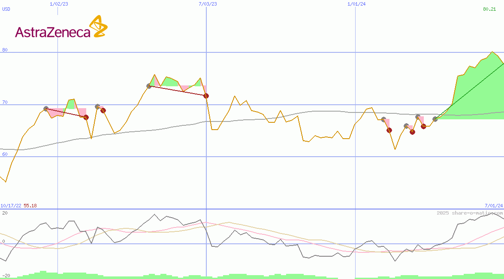Click the AstraZeneca swirl logo symbol

(98, 27)
